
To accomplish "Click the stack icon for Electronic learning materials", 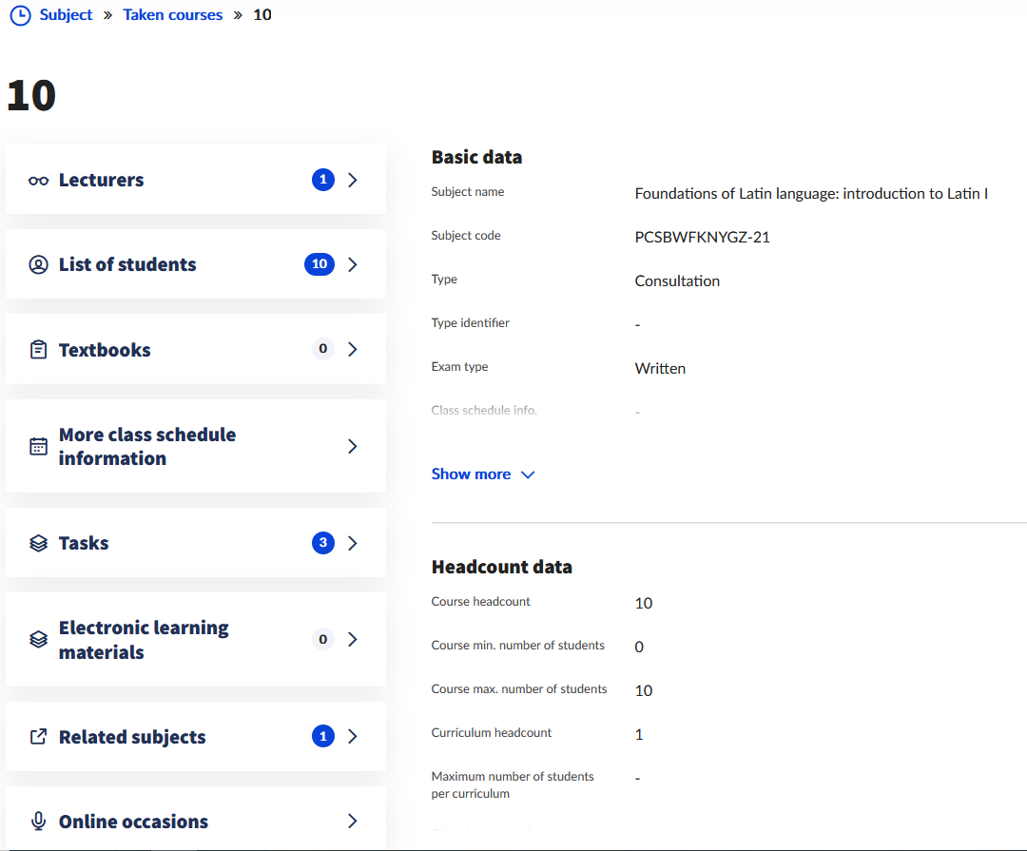I will (38, 640).
